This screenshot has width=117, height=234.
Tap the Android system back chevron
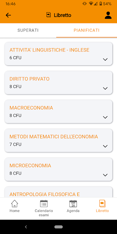(26, 227)
